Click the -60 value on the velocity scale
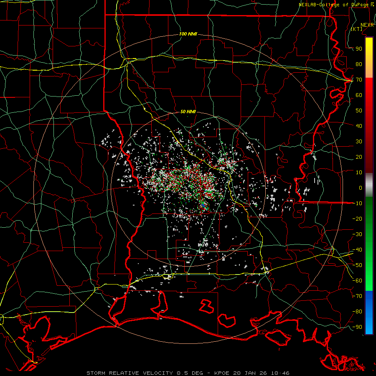The width and height of the screenshot is (376, 376). tap(357, 281)
